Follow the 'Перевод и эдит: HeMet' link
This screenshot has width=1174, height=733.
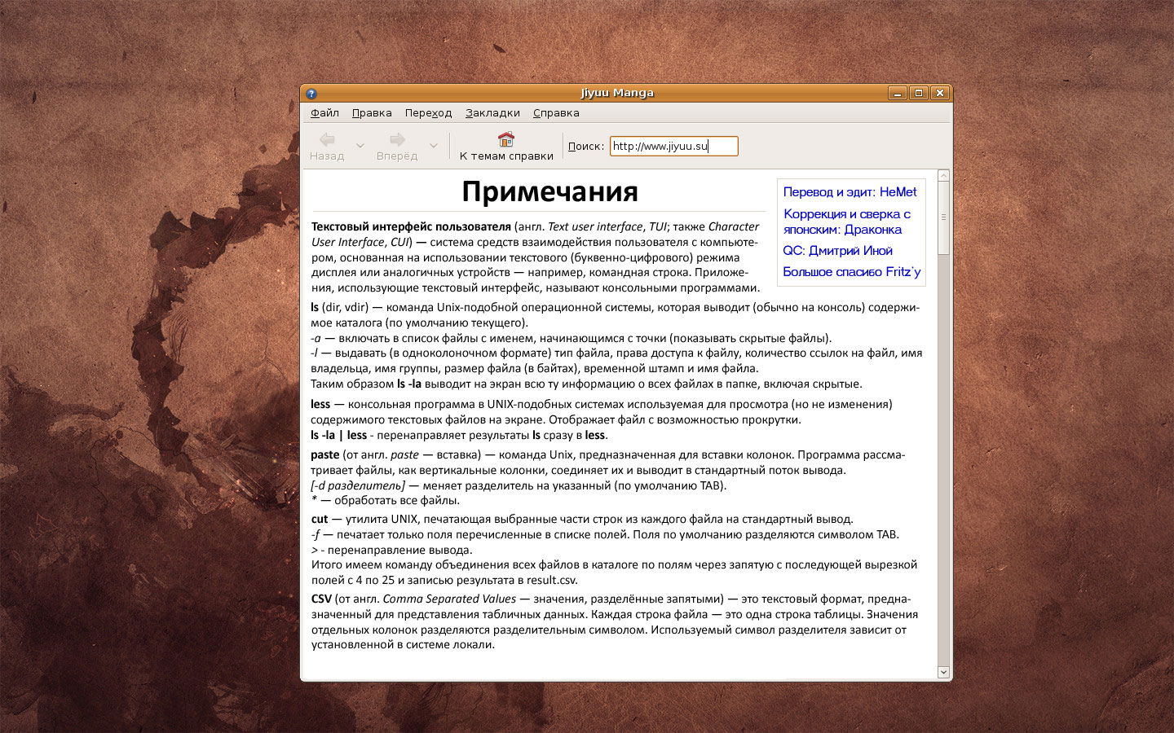pyautogui.click(x=850, y=192)
